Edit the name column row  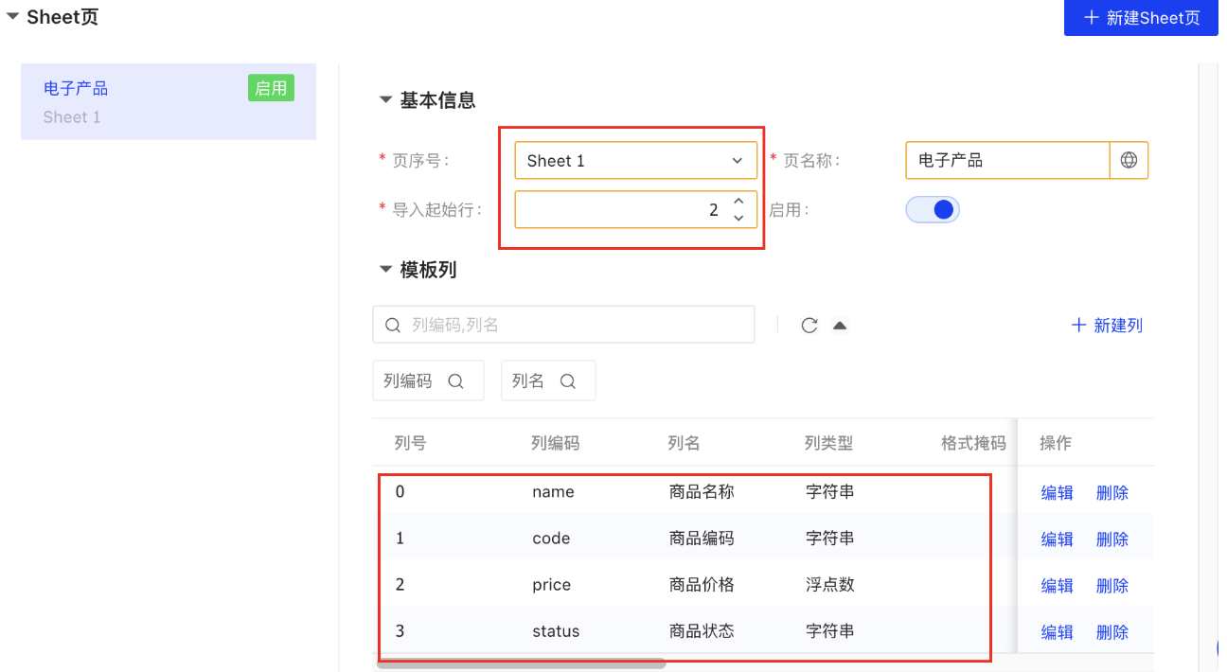1057,493
